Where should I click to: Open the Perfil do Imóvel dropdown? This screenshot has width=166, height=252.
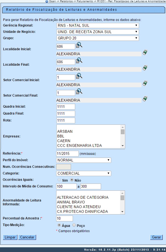[x=83, y=160]
